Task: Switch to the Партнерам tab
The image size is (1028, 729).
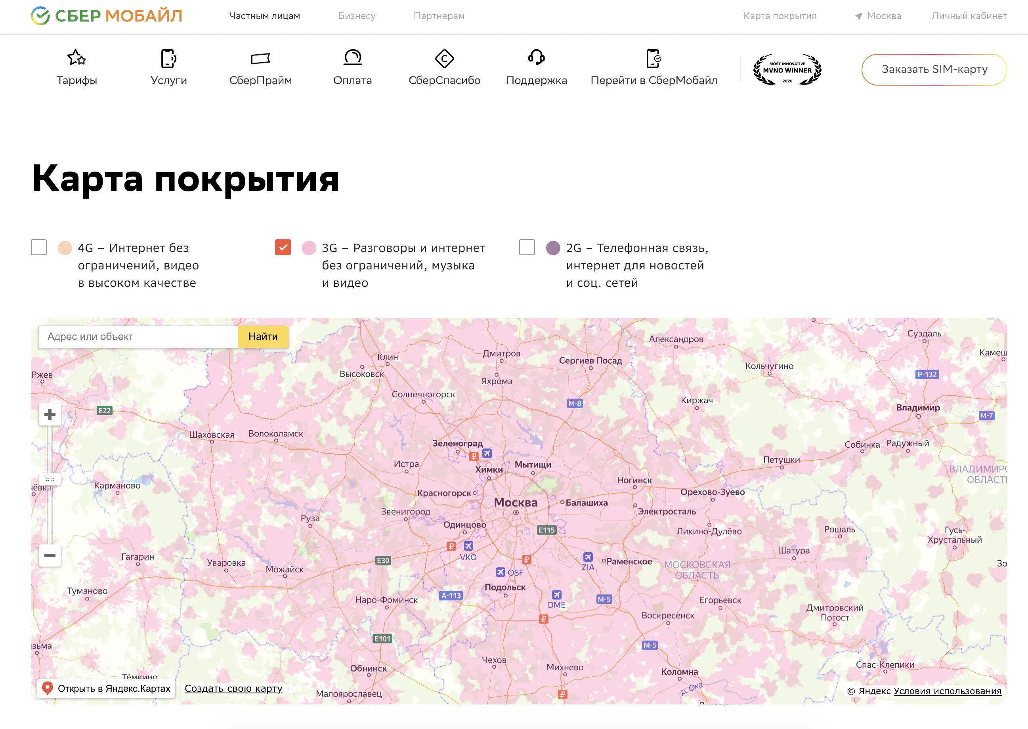Action: point(439,16)
